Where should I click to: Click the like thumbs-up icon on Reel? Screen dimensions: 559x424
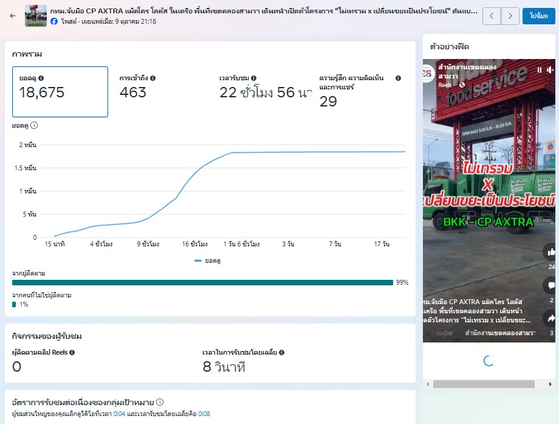(x=551, y=251)
